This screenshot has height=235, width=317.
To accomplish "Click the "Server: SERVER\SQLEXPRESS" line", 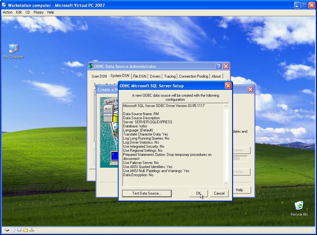I will (148, 122).
